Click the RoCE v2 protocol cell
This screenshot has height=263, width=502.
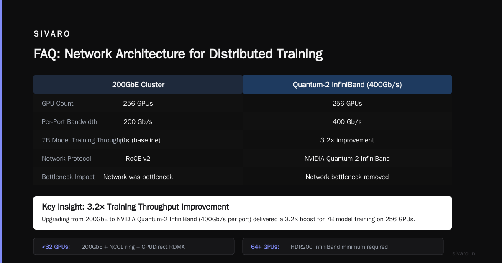point(138,159)
